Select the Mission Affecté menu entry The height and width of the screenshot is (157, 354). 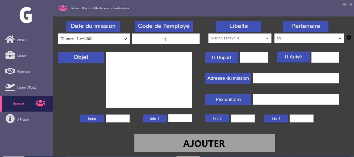pos(27,88)
